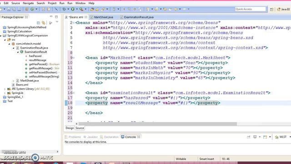The image size is (291, 164).
Task: Toggle Link with Editor in Package Explorer
Action: coord(44,23)
